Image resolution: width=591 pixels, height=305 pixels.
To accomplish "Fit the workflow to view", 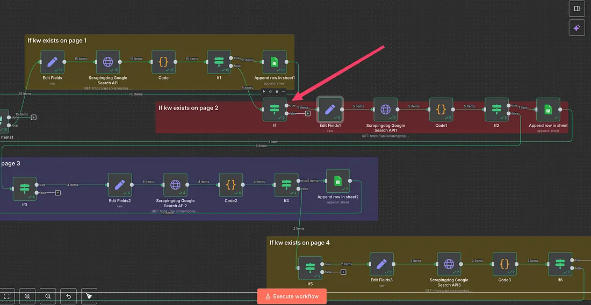I will tap(6, 296).
